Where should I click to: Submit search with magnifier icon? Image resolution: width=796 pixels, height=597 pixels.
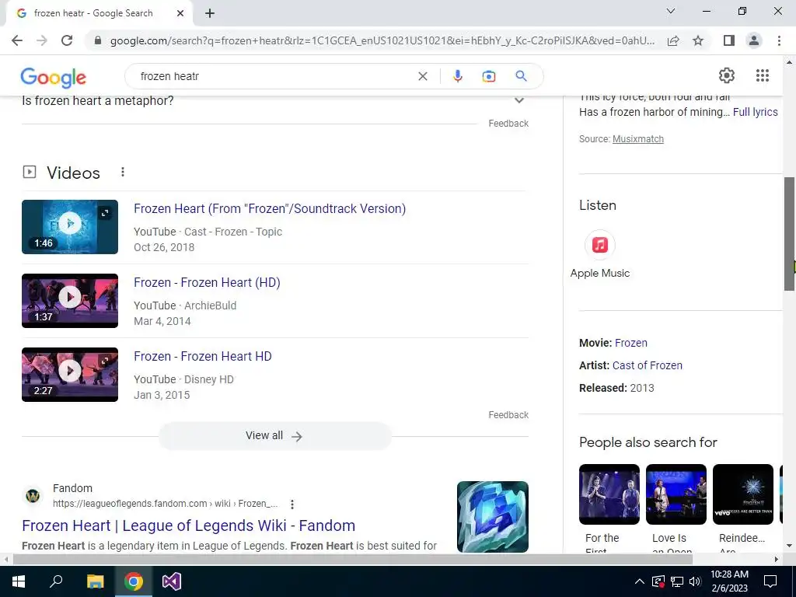click(521, 76)
